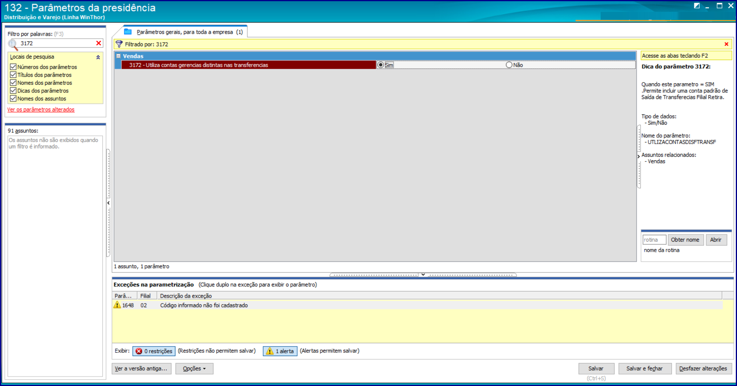Clear the 3172 filter text with red X

pyautogui.click(x=99, y=43)
